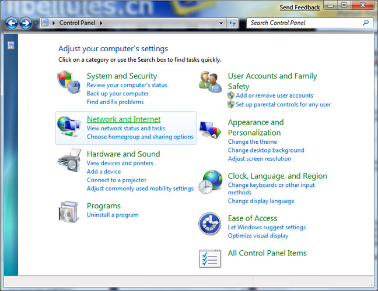
Task: Click the System and Security shield icon
Action: (x=69, y=81)
